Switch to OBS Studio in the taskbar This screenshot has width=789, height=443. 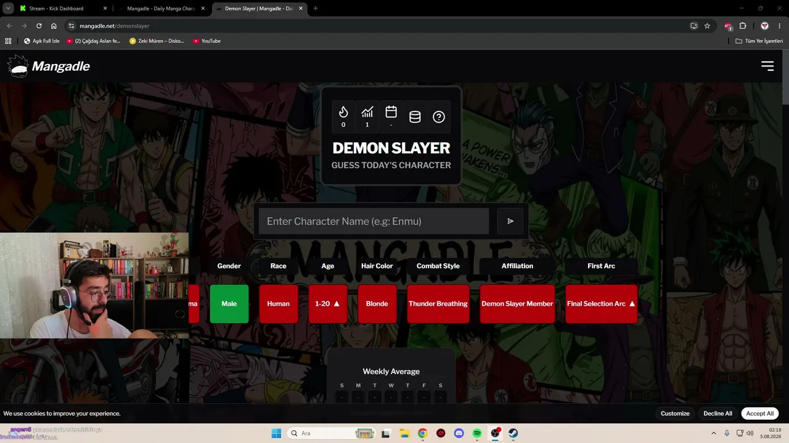pos(495,433)
